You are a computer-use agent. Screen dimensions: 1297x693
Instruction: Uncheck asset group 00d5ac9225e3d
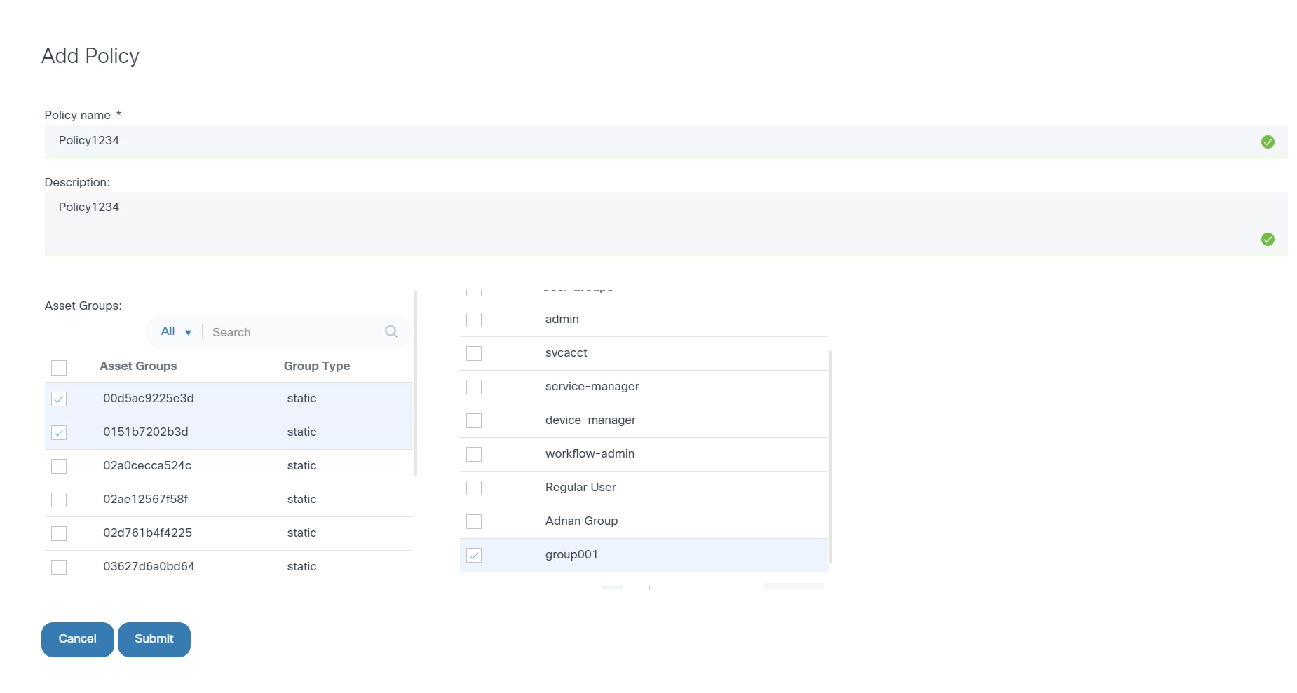click(x=59, y=399)
